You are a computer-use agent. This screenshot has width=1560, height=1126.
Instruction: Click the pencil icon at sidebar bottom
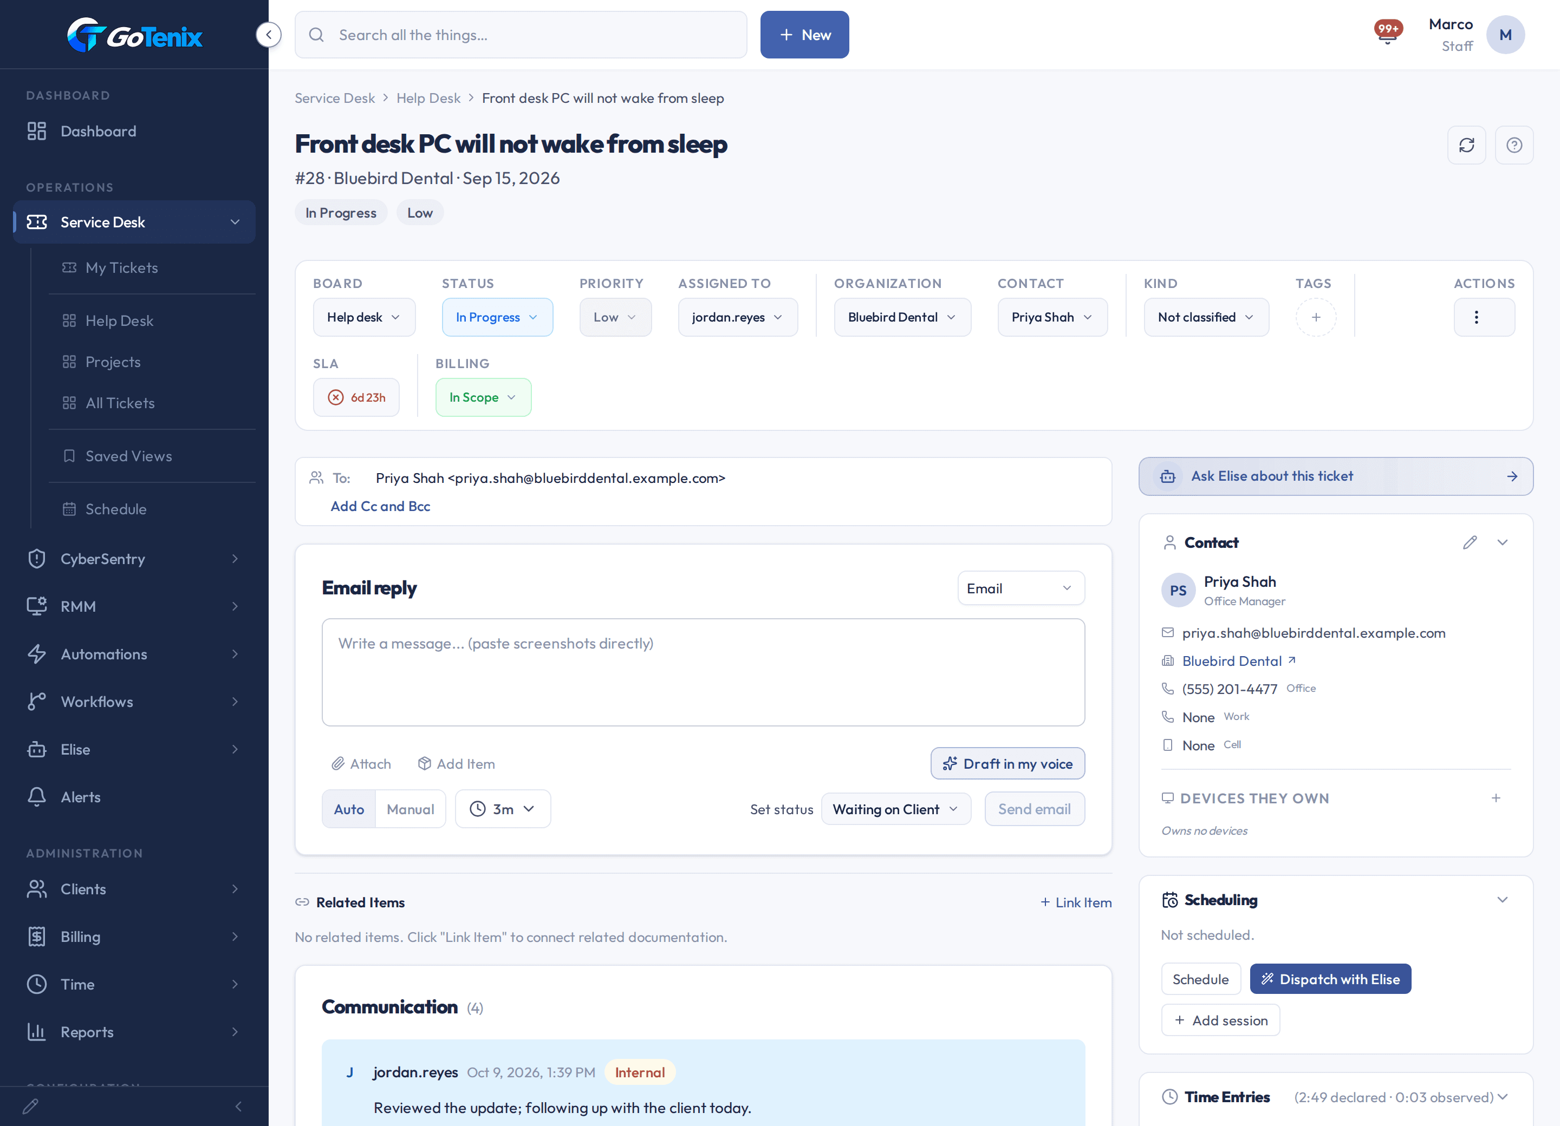click(30, 1106)
